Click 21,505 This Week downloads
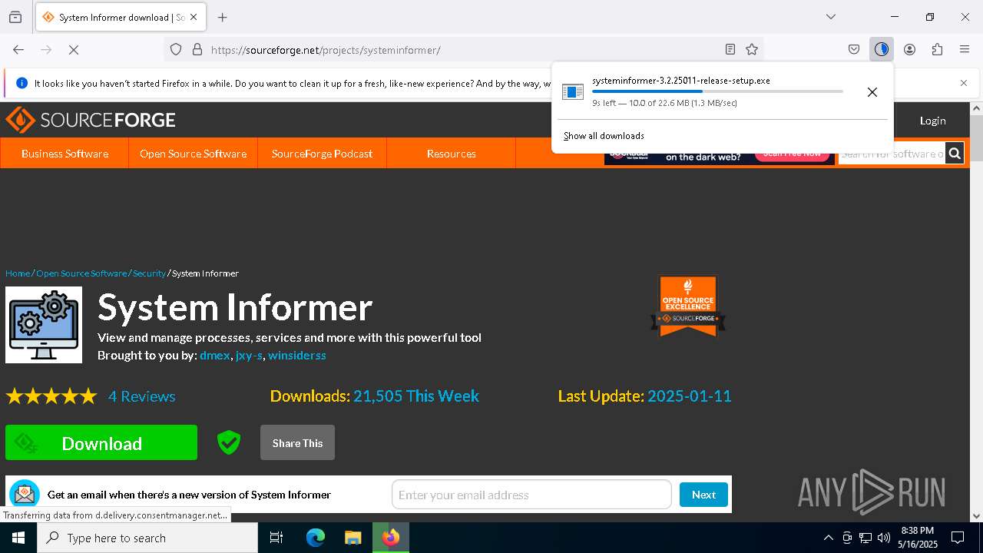 click(x=416, y=396)
